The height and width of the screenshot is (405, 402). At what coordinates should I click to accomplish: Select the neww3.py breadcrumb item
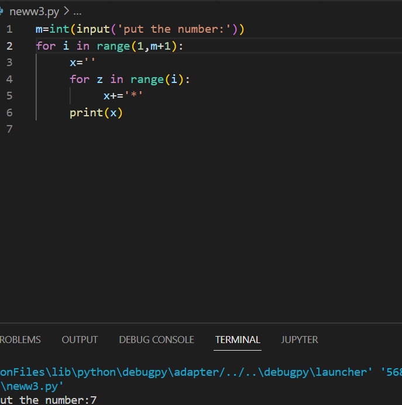[34, 12]
